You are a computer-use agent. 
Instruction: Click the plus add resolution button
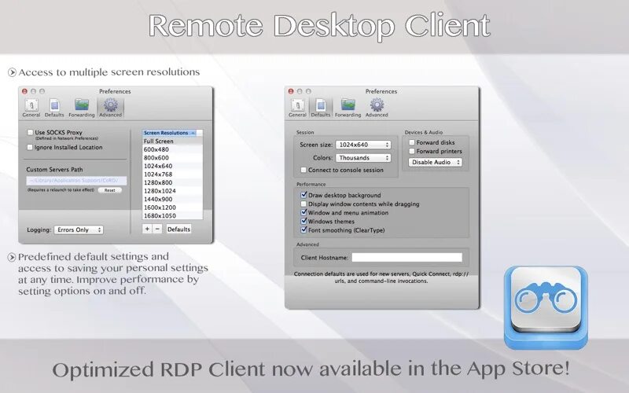(147, 229)
